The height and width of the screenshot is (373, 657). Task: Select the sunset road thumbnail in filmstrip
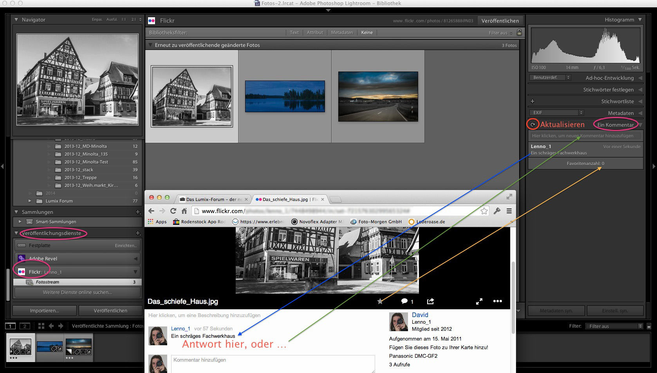[x=79, y=346]
